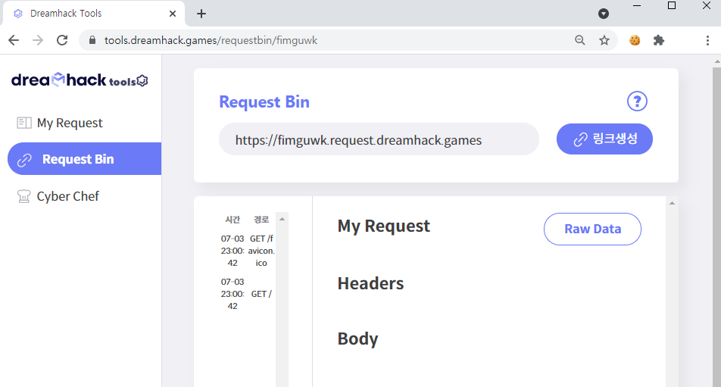Click the Headers heading

(x=370, y=283)
